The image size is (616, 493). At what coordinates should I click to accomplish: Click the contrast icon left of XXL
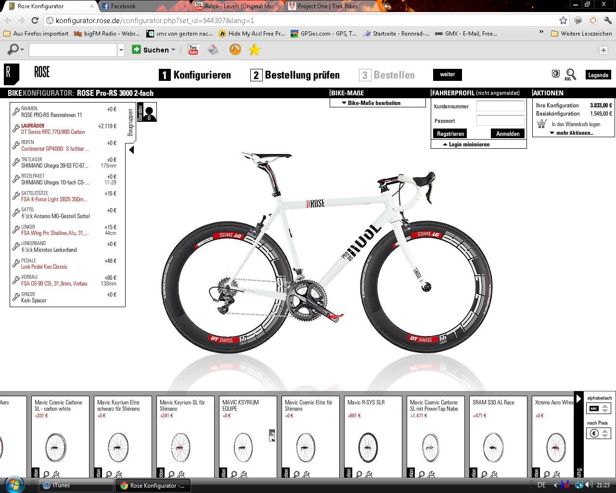click(x=555, y=74)
